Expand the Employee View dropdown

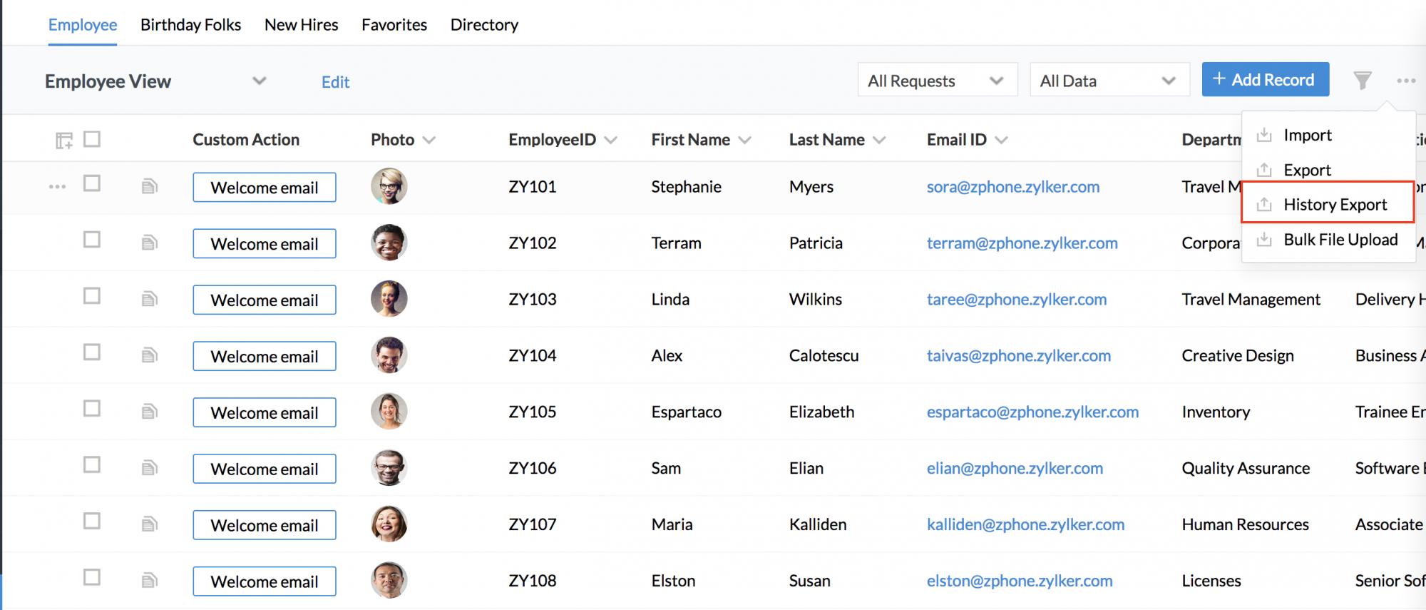coord(260,81)
